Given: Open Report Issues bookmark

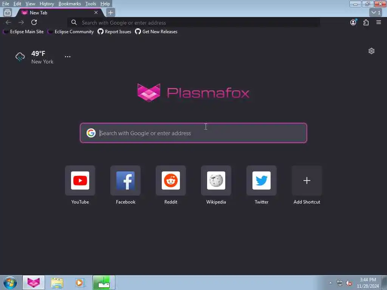Looking at the screenshot, I should click(x=114, y=32).
